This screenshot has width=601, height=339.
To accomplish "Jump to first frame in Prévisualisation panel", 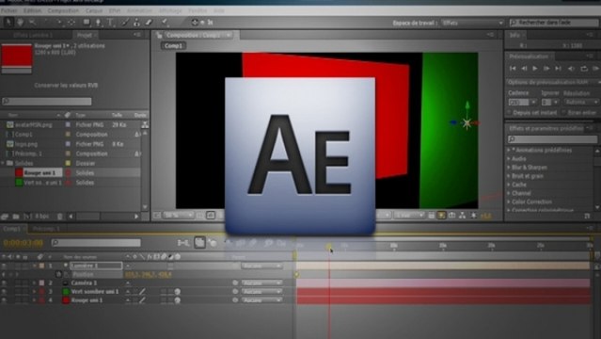I will click(513, 69).
